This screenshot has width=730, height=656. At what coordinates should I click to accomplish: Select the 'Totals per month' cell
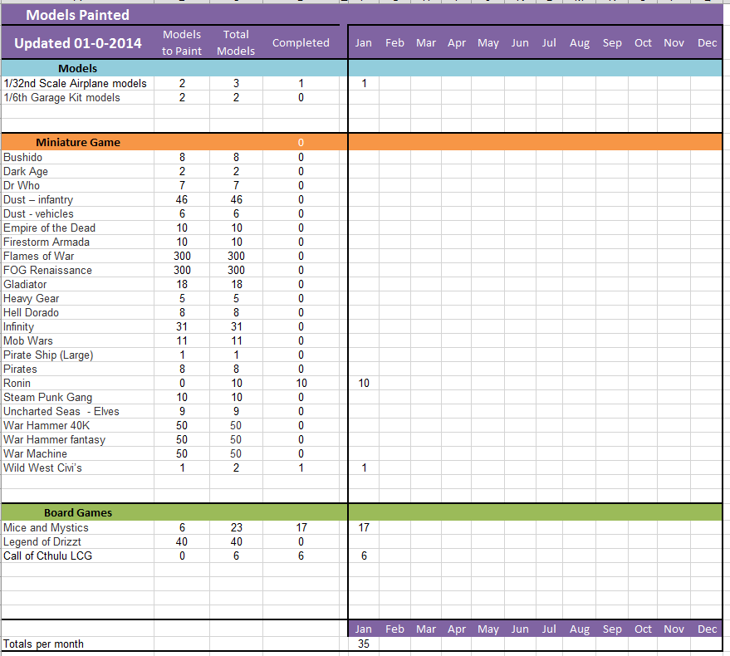(x=78, y=644)
